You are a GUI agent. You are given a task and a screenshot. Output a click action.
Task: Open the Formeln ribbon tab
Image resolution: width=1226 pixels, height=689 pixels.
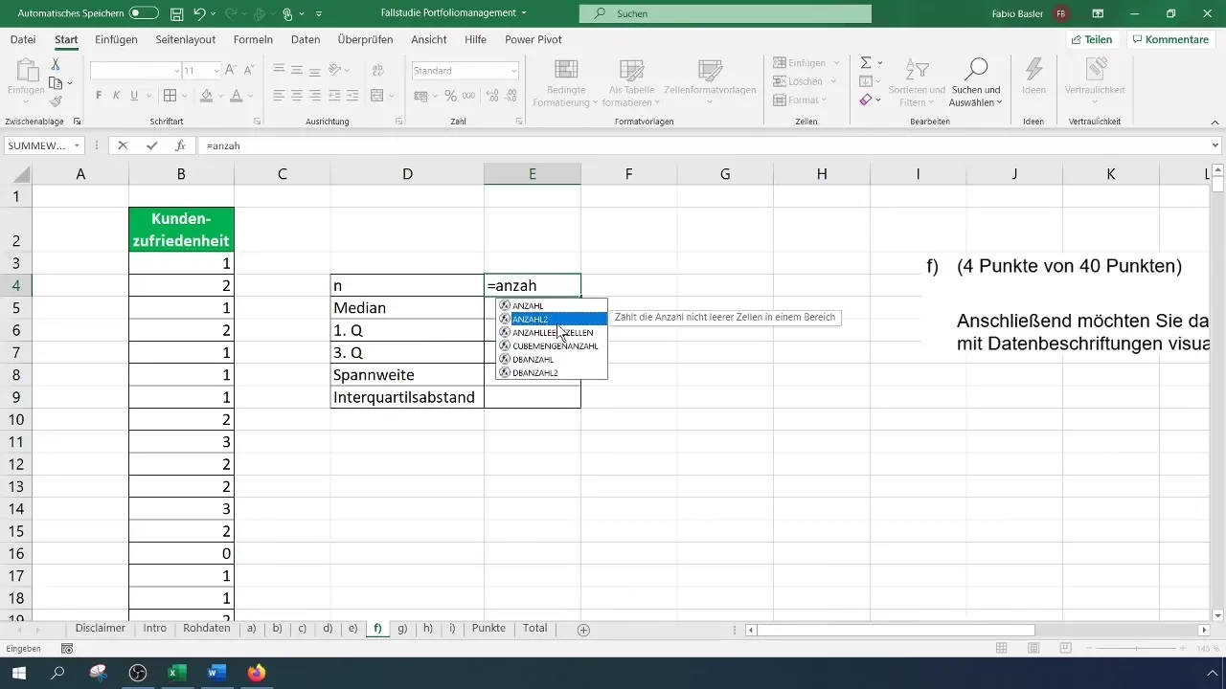[253, 40]
